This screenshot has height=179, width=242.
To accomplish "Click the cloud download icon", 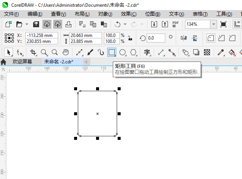I will click(47, 24).
